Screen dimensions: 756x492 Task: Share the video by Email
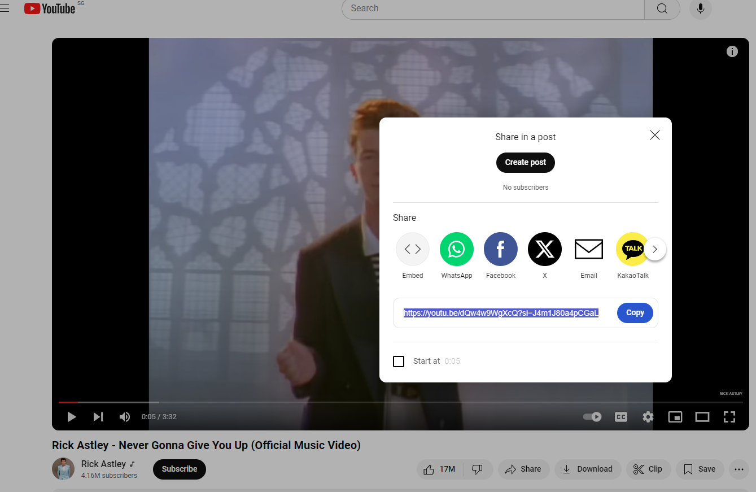[589, 255]
